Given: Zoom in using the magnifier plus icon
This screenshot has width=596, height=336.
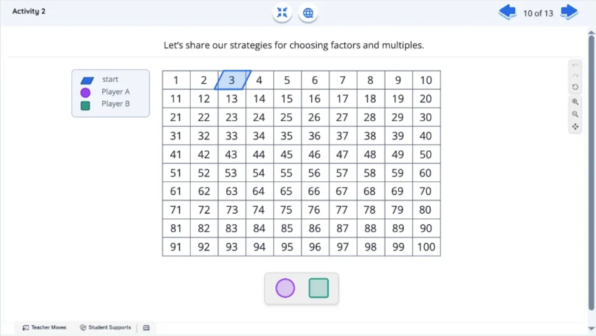Looking at the screenshot, I should click(x=575, y=102).
